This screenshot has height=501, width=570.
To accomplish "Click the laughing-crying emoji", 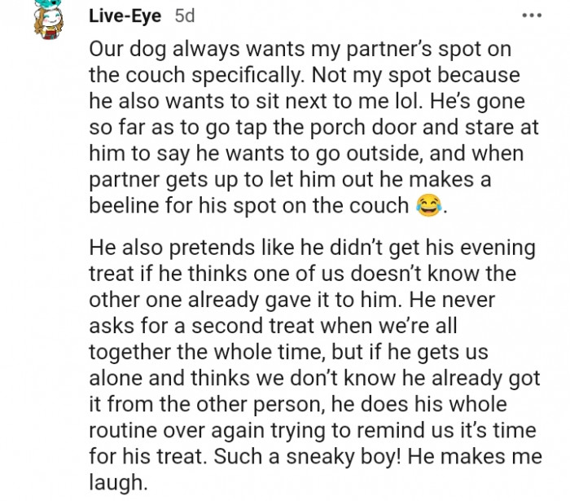I will click(425, 205).
